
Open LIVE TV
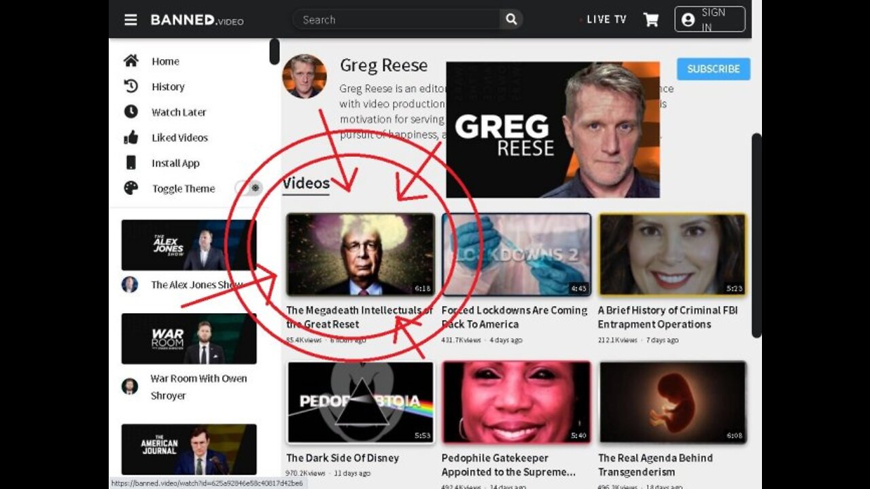pyautogui.click(x=606, y=20)
